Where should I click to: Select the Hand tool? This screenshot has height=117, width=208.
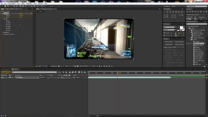(x=5, y=6)
